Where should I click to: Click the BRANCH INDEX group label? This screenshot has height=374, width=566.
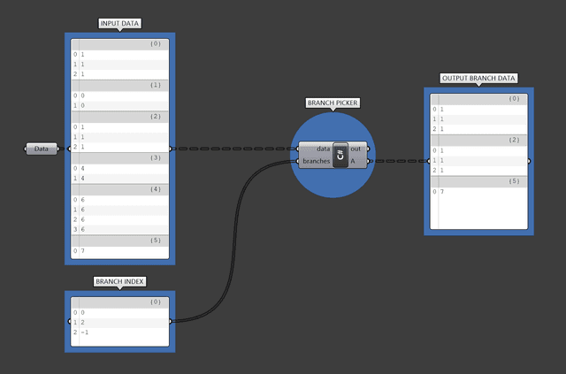coord(119,282)
